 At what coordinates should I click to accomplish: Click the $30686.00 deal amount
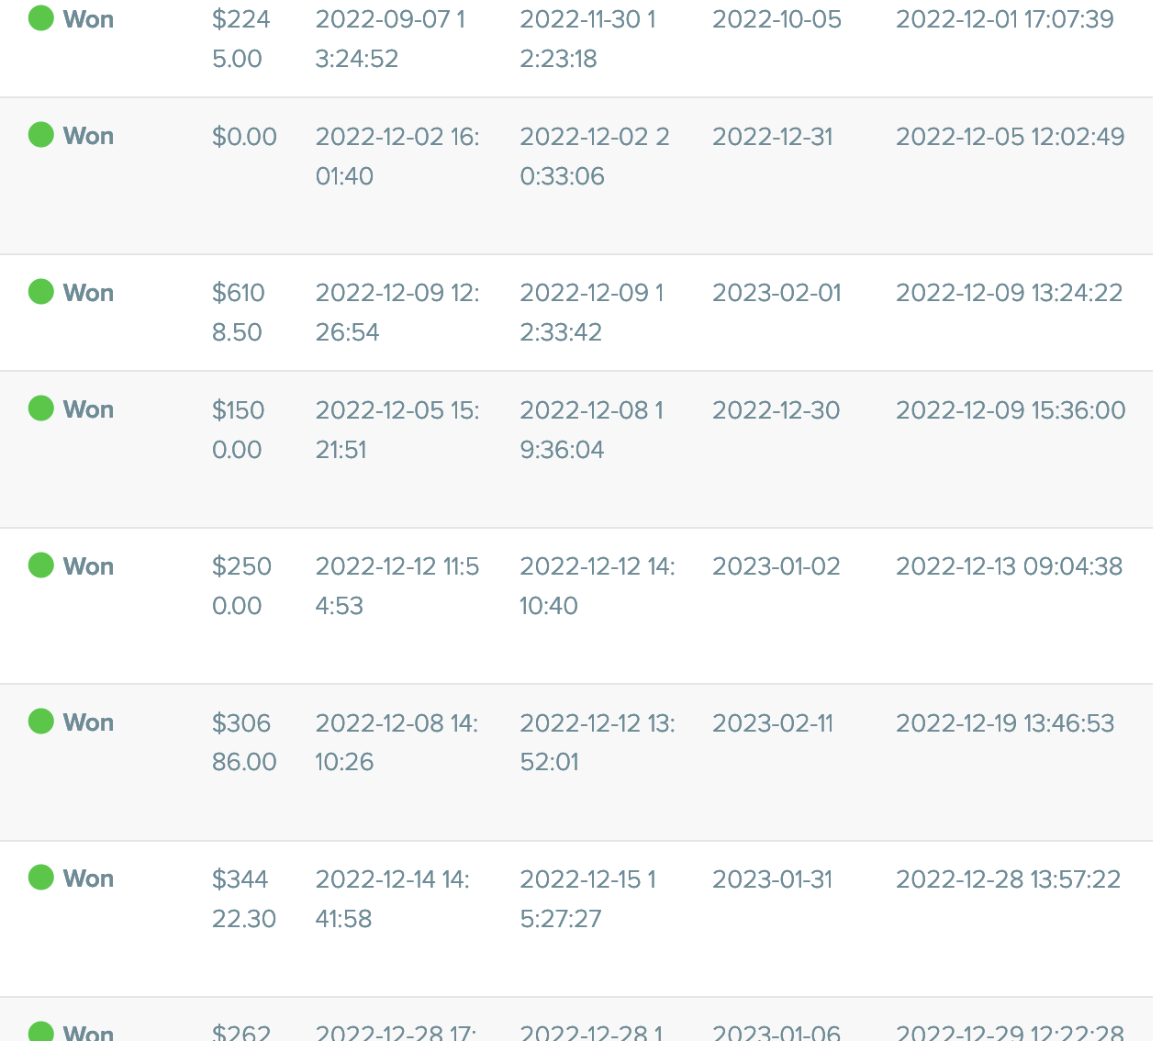tap(243, 742)
